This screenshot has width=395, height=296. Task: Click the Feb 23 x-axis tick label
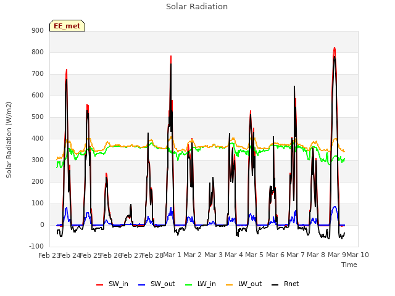pyautogui.click(x=49, y=255)
